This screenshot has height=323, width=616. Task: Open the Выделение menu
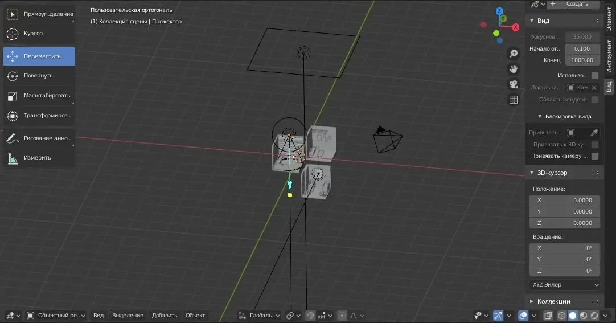[x=128, y=316]
